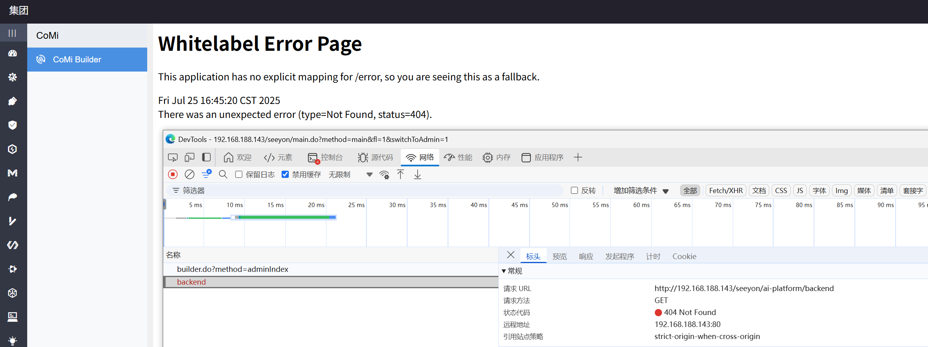Image resolution: width=928 pixels, height=347 pixels.
Task: Open the 响应 tab
Action: [x=586, y=256]
